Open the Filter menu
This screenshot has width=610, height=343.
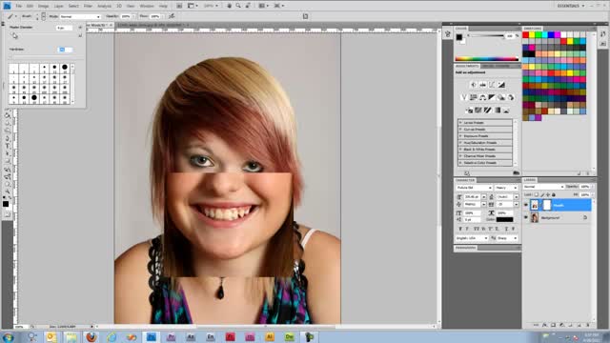[x=89, y=7]
